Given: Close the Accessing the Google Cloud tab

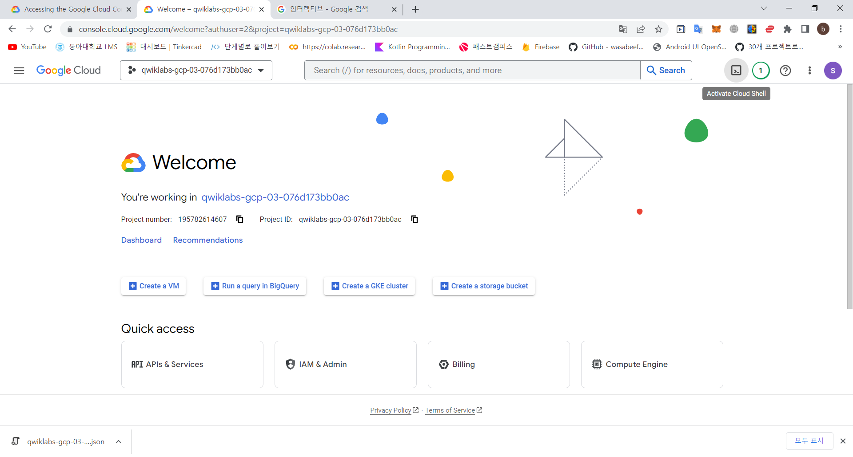Looking at the screenshot, I should (129, 9).
